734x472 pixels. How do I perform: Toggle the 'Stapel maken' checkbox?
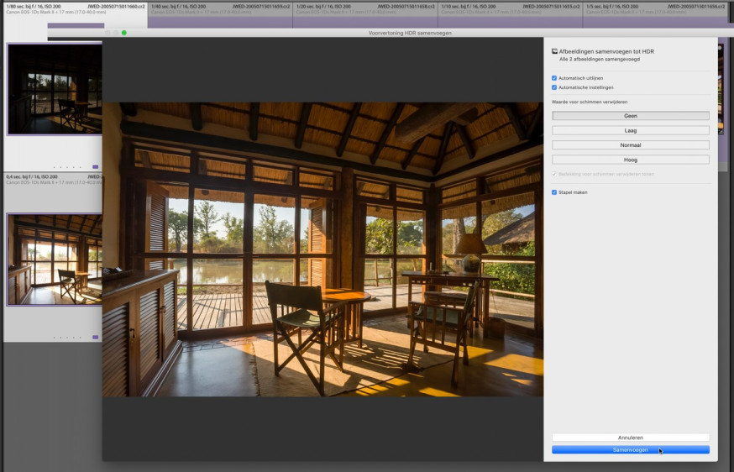[554, 192]
